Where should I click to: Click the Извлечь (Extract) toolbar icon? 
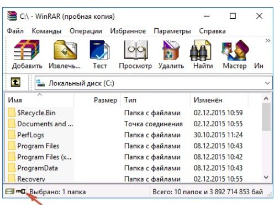click(65, 50)
